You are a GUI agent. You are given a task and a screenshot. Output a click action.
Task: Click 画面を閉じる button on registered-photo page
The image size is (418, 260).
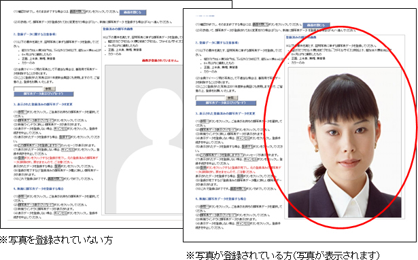(316, 25)
